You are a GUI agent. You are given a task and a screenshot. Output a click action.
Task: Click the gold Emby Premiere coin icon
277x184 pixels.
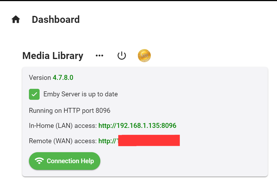144,56
